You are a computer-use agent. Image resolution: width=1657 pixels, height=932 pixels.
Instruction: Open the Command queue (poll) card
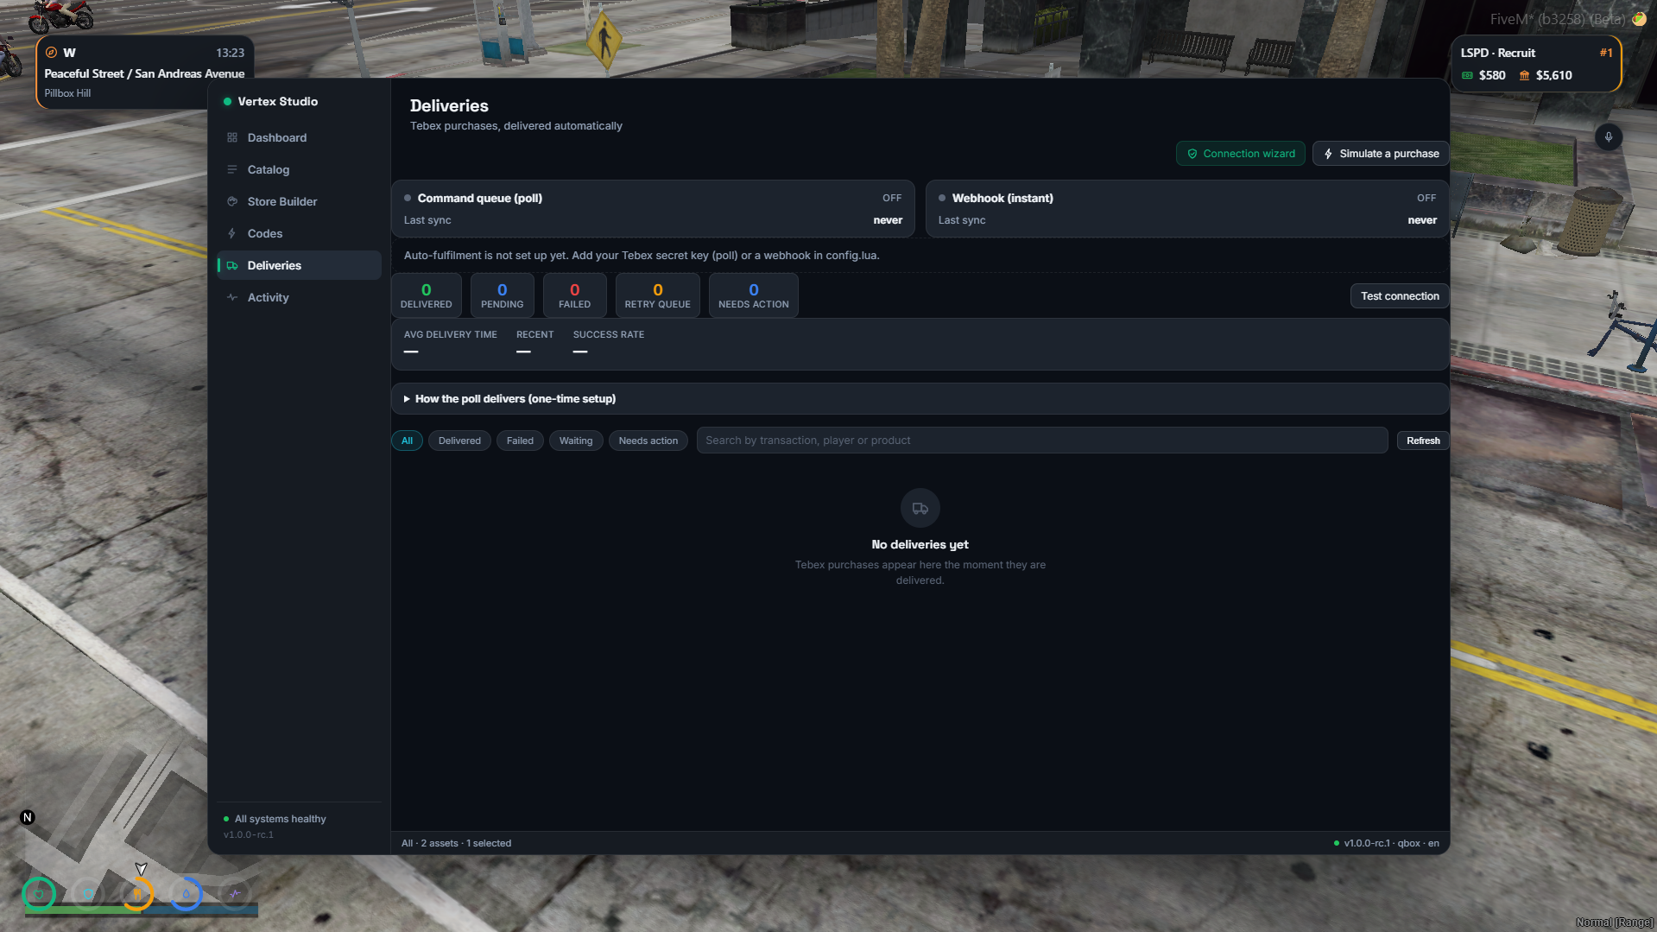(653, 209)
